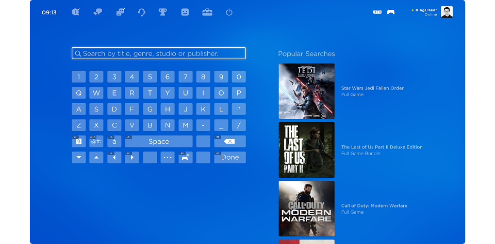495x244 pixels.
Task: Click the battery level icon
Action: pyautogui.click(x=377, y=12)
